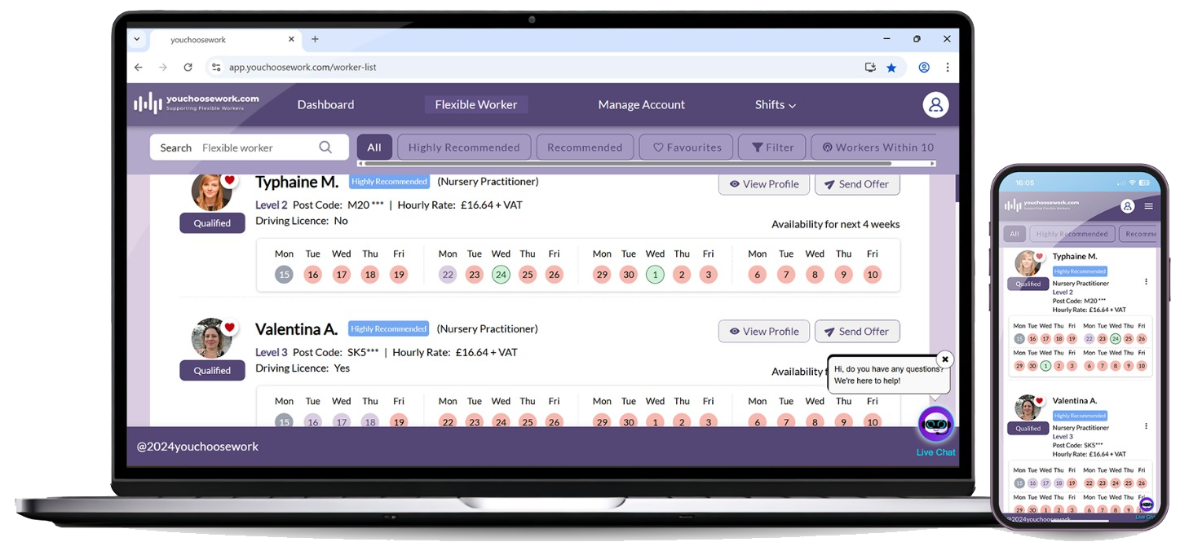Toggle favourite heart on Valentina A. laptop card
This screenshot has width=1189, height=542.
(x=229, y=328)
